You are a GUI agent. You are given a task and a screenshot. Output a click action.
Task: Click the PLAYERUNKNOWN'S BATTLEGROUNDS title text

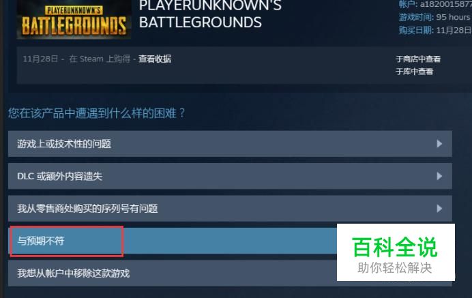(x=210, y=14)
